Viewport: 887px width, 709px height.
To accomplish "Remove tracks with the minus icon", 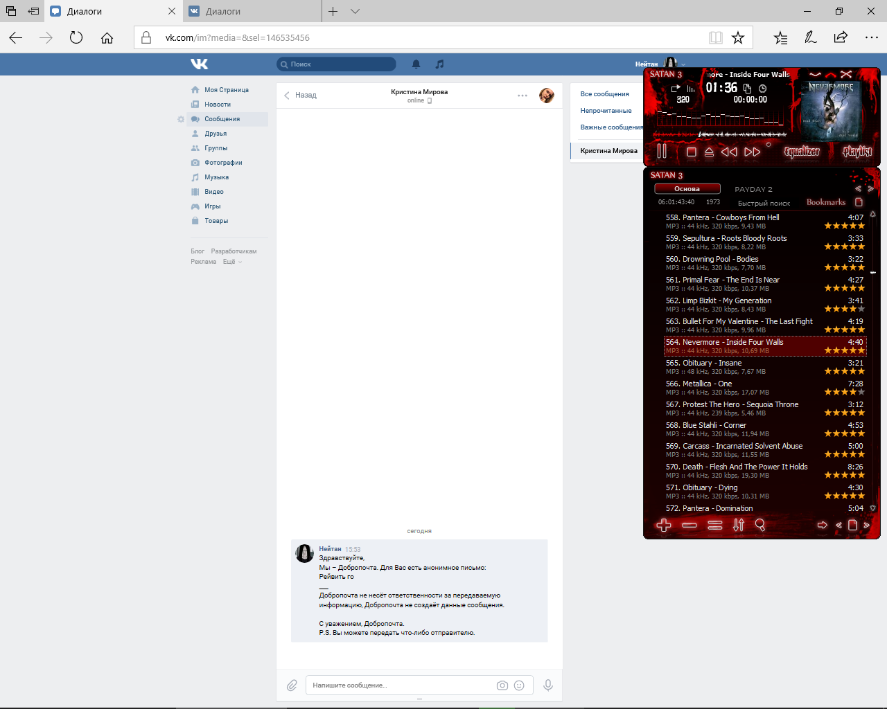I will (x=690, y=526).
